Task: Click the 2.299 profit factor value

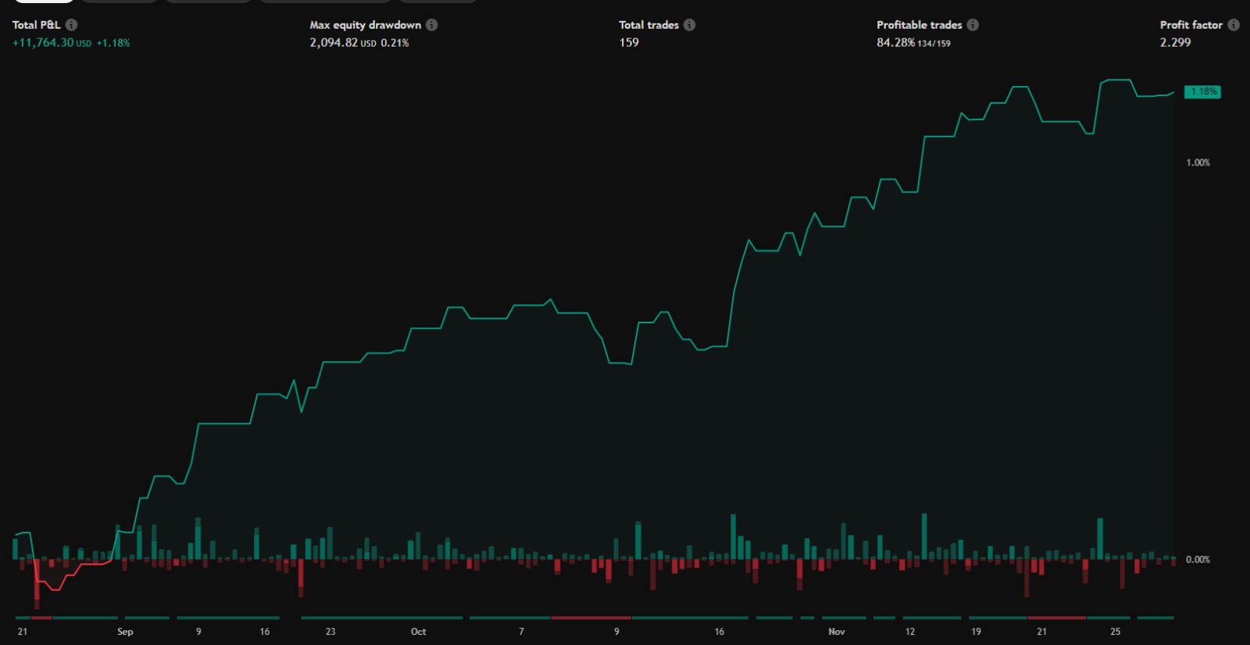Action: click(x=1175, y=43)
